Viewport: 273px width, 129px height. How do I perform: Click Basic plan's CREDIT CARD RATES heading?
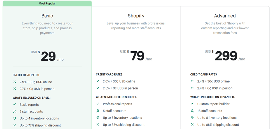pos(26,75)
